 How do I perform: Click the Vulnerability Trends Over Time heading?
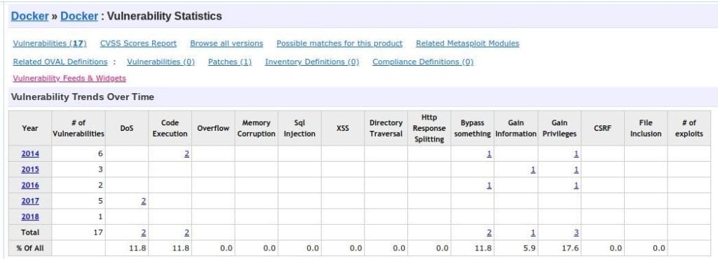click(x=83, y=97)
